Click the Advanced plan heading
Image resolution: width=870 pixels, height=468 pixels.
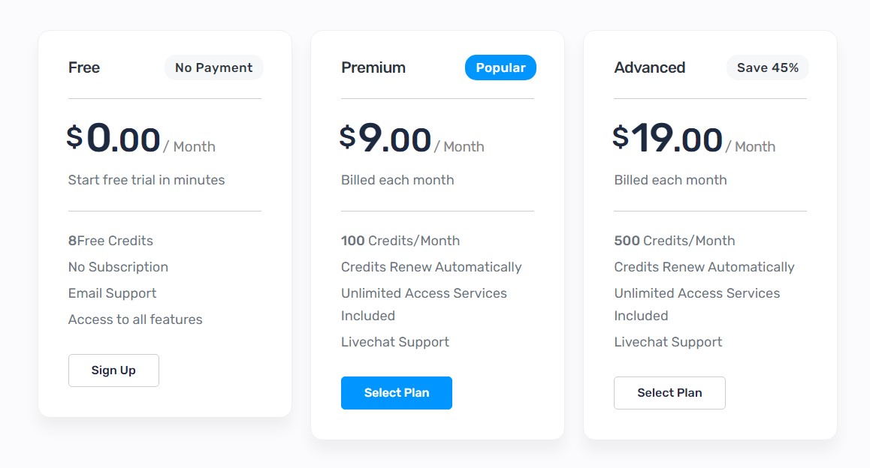tap(650, 67)
